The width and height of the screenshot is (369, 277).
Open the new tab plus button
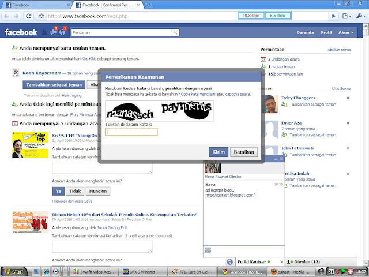(149, 5)
